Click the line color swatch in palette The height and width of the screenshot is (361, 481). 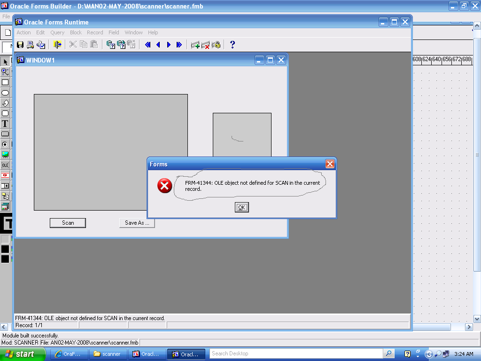click(5, 249)
